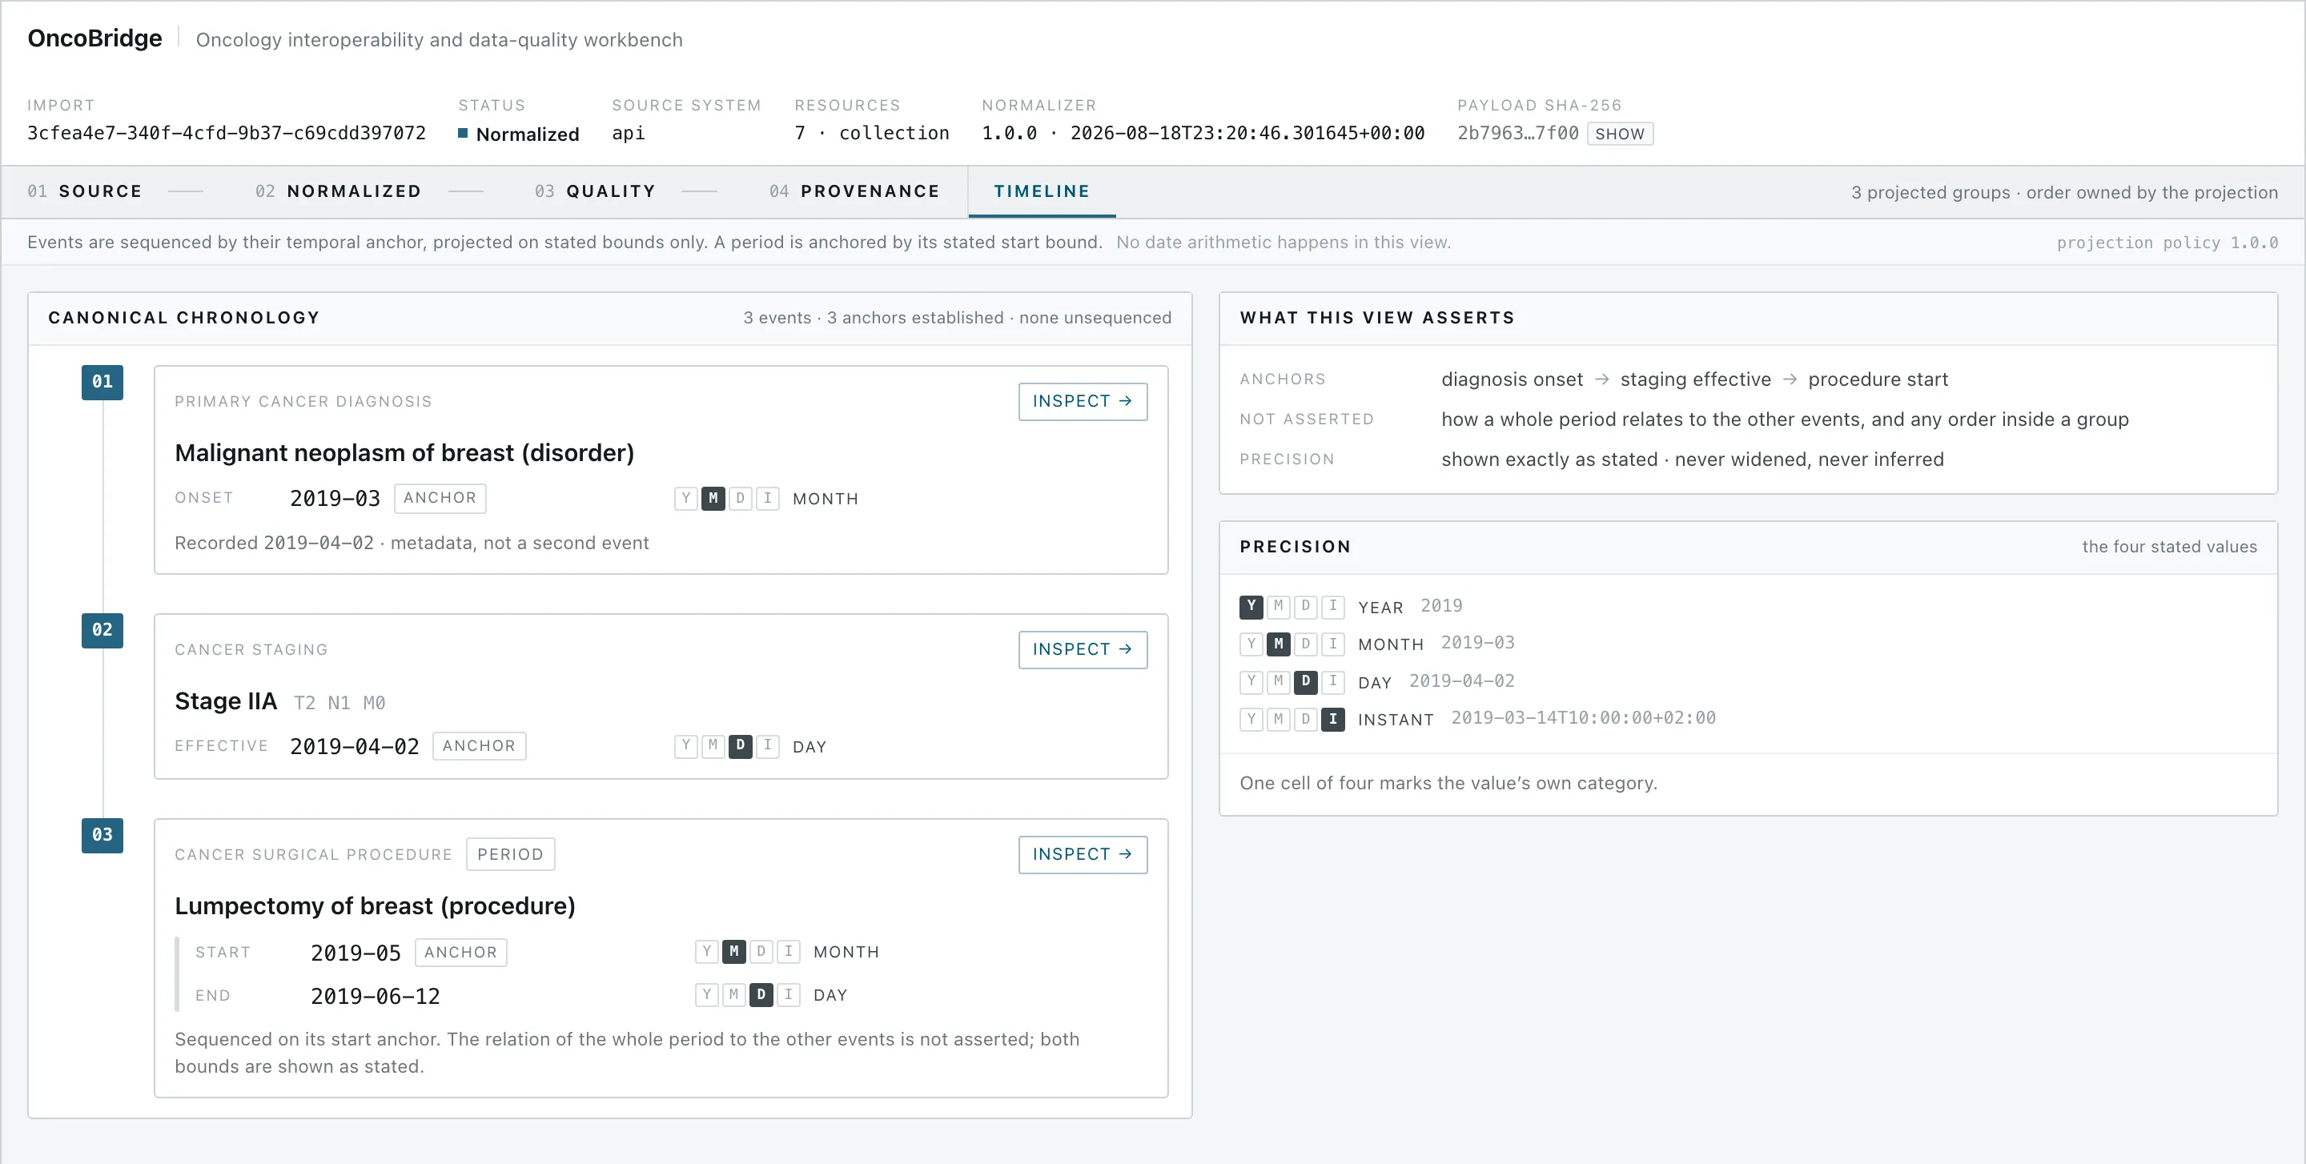Click the highlighted D cell in the Precision DAY row
This screenshot has height=1164, width=2306.
click(x=1305, y=682)
